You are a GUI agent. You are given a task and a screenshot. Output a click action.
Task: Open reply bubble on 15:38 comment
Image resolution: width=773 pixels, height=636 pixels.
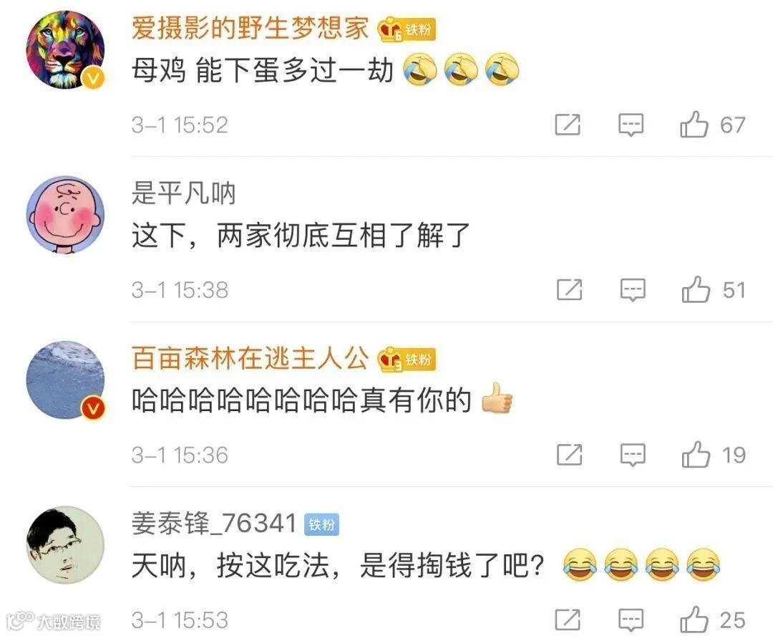click(633, 289)
